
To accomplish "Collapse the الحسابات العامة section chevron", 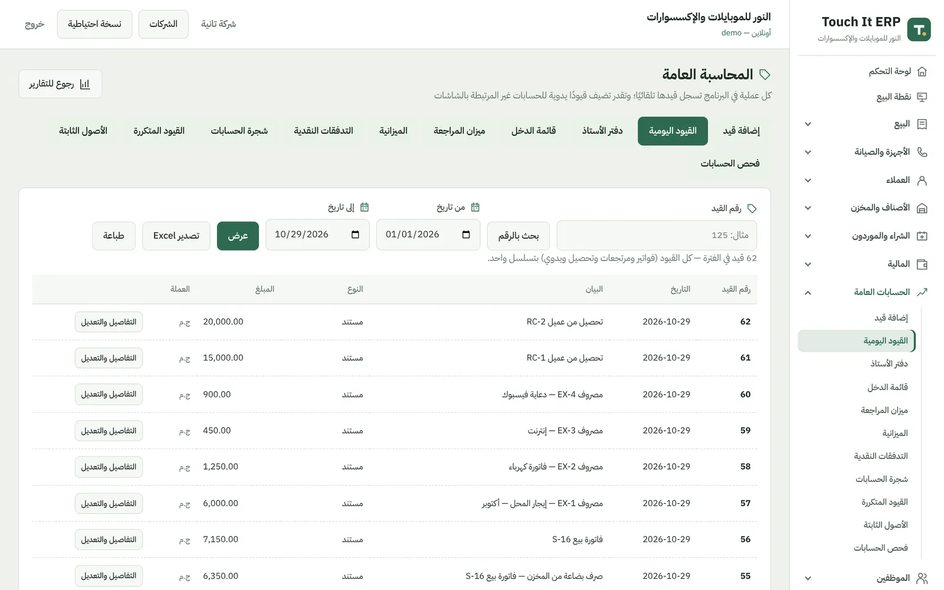I will pos(808,292).
